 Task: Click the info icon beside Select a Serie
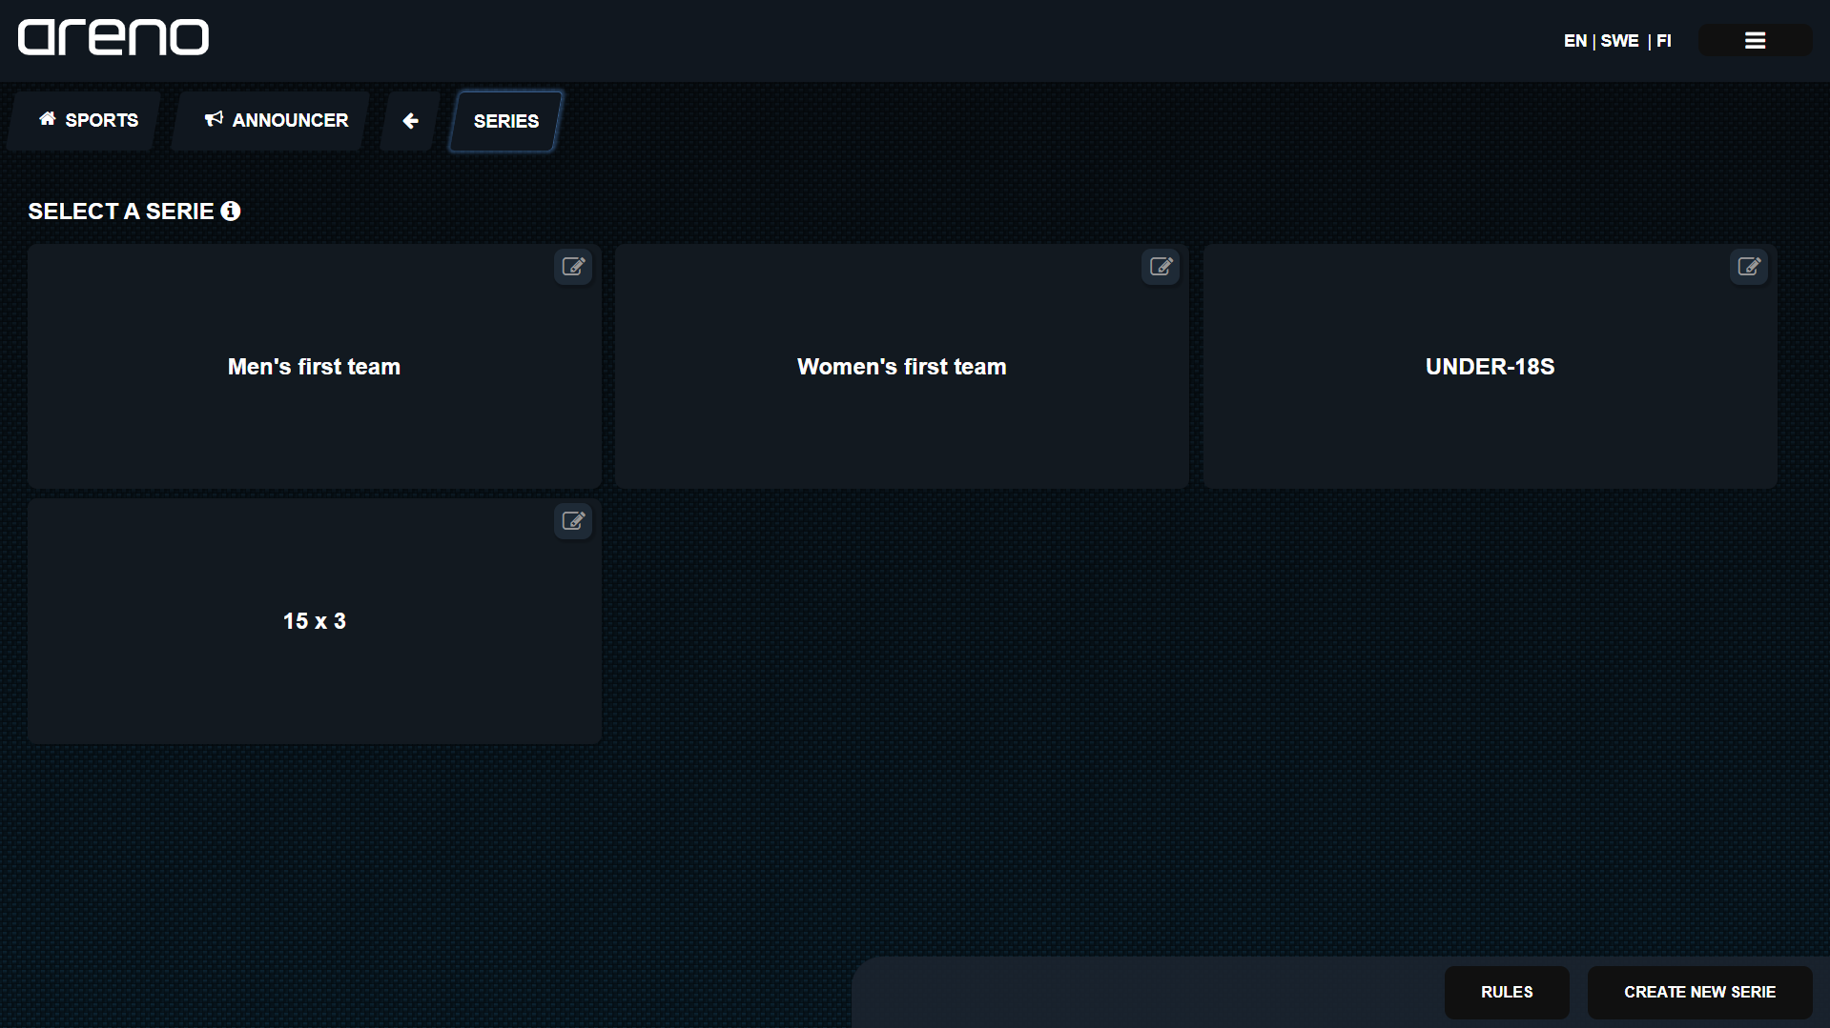(231, 212)
